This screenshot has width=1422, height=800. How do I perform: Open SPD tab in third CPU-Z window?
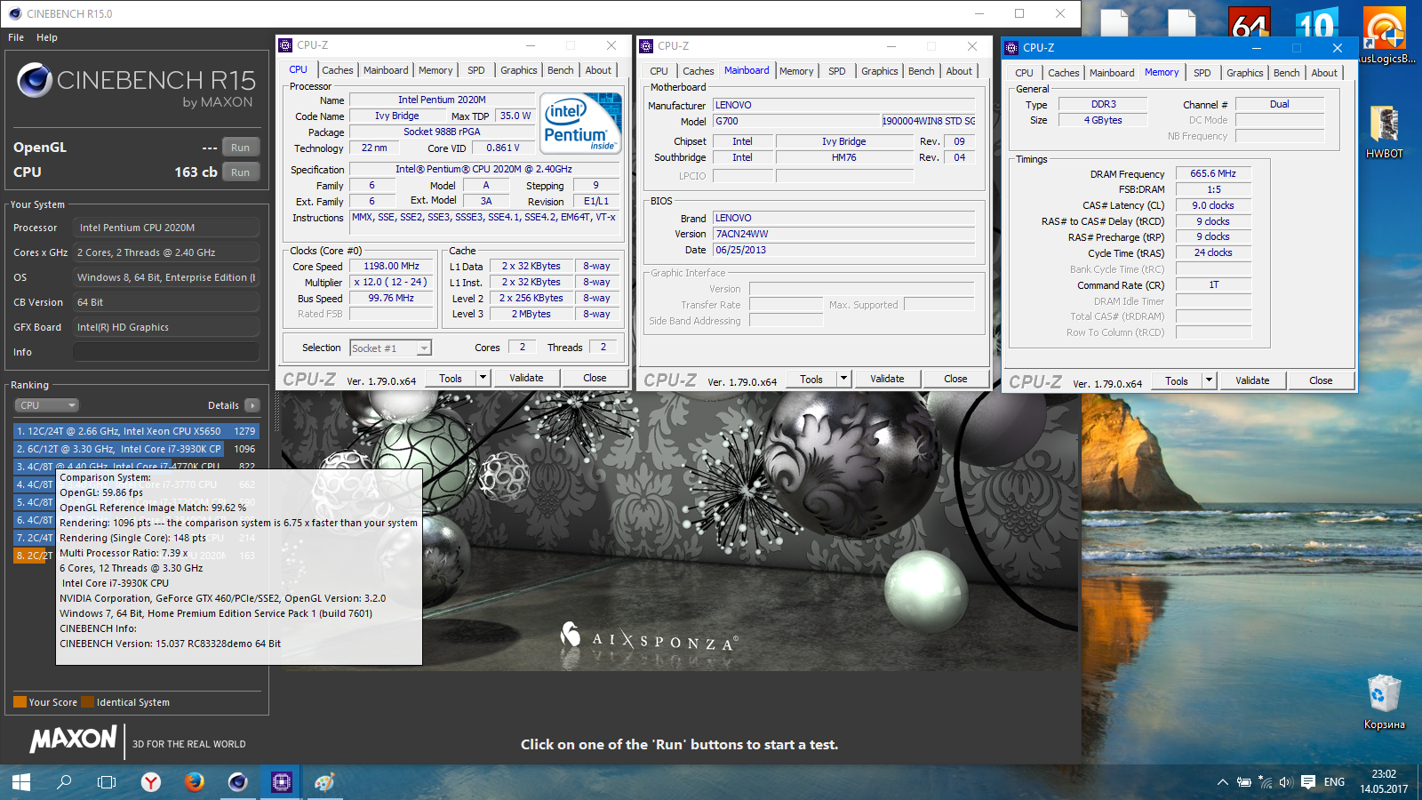click(x=1202, y=73)
